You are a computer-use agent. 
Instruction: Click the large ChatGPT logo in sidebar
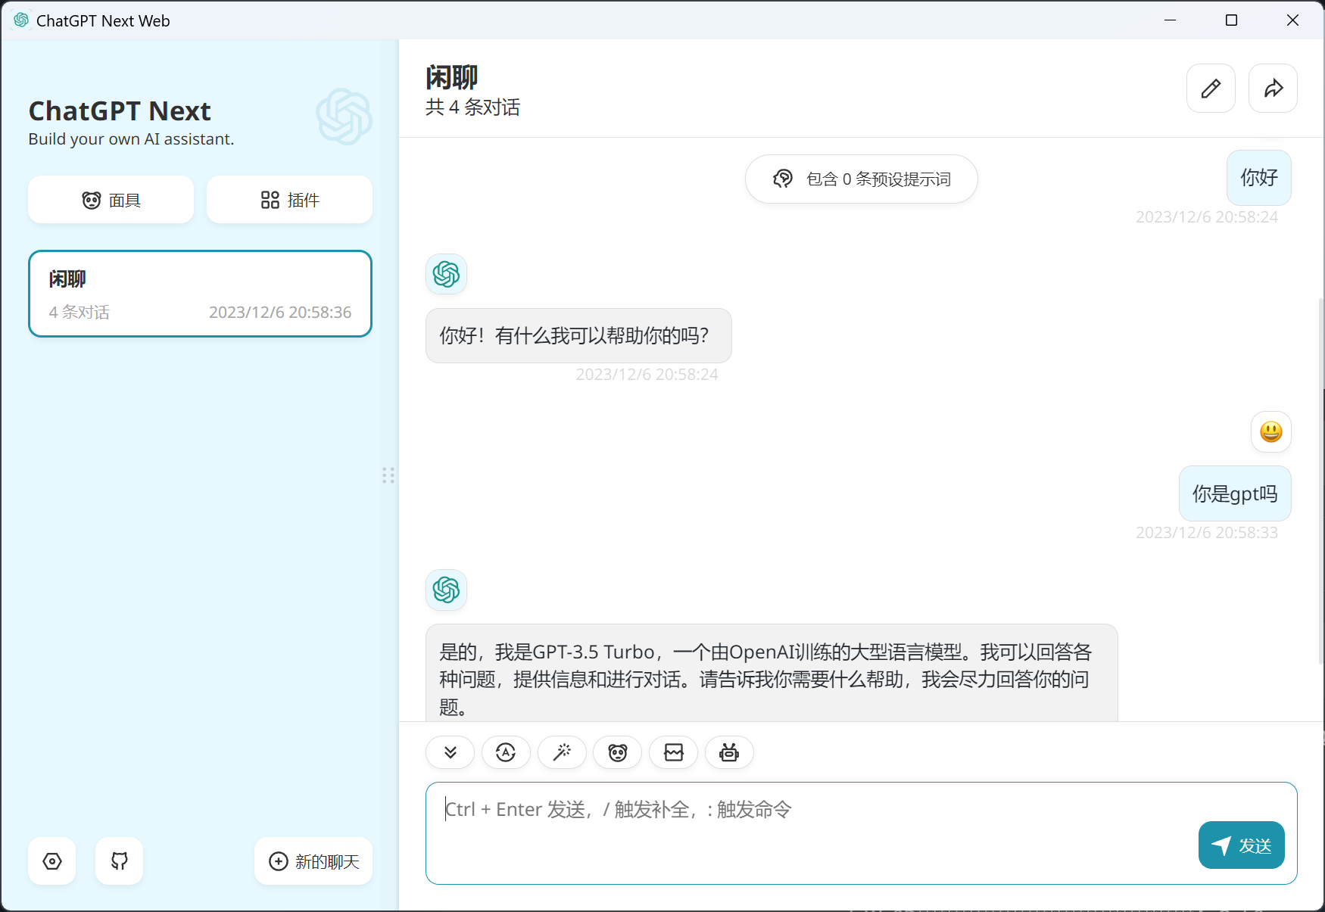344,117
